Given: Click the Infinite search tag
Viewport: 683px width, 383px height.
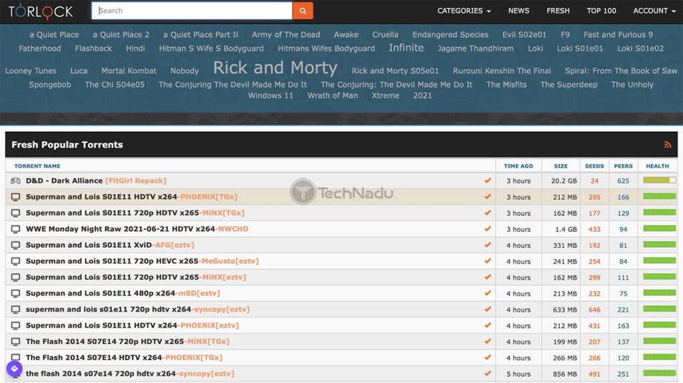Looking at the screenshot, I should click(x=406, y=48).
